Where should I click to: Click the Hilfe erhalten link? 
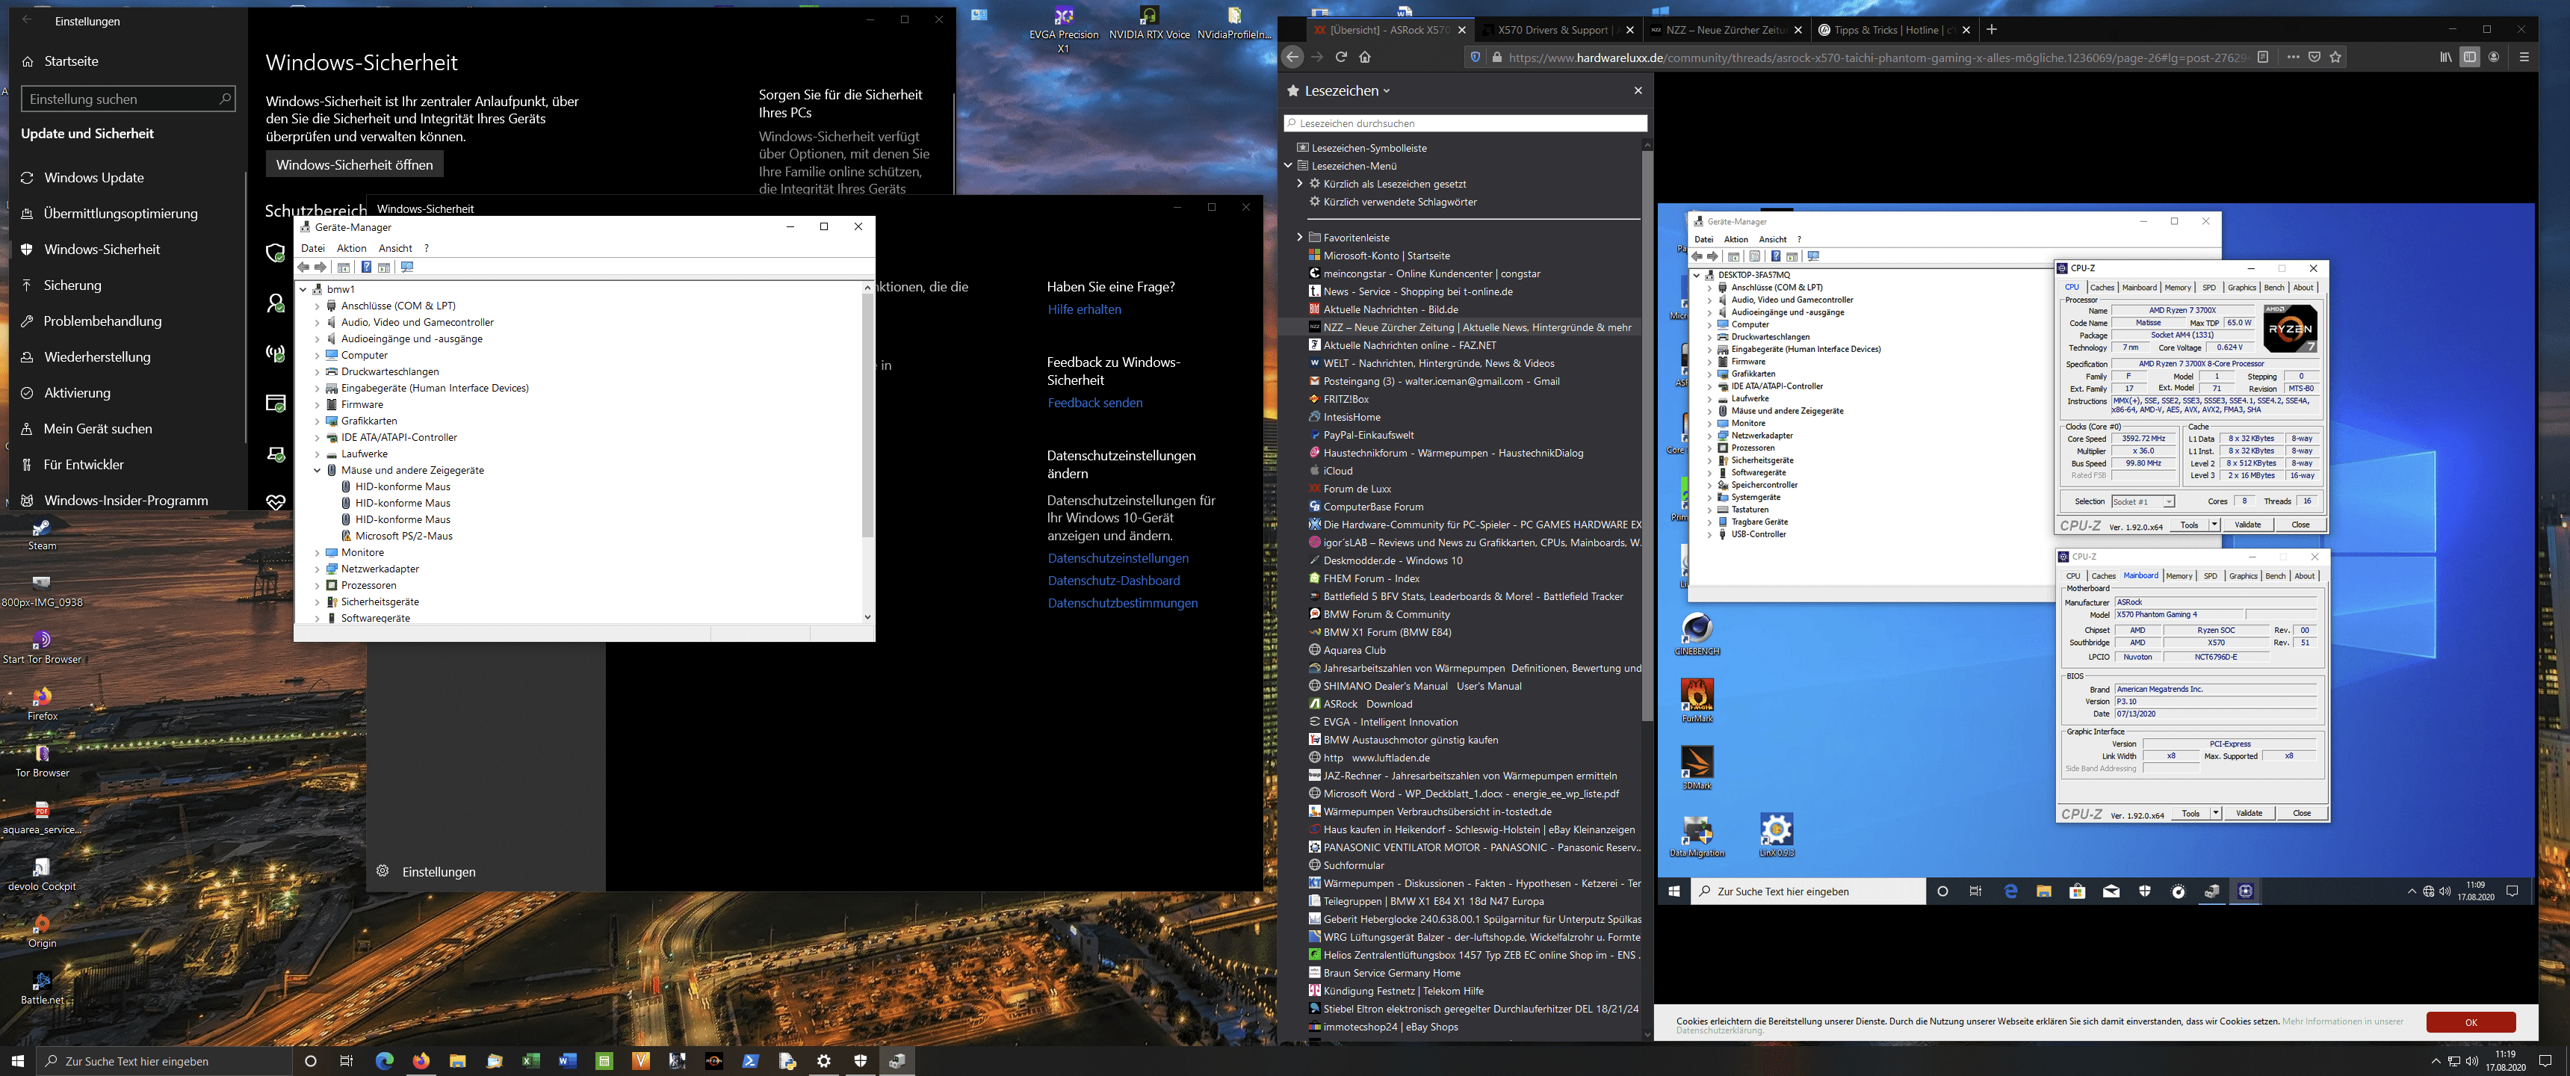pos(1083,309)
